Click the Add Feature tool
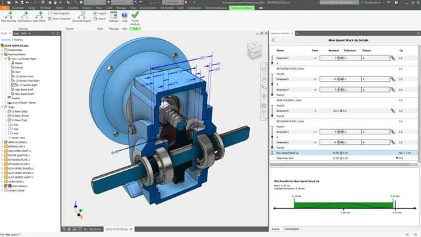This screenshot has height=237, width=421. pyautogui.click(x=25, y=16)
